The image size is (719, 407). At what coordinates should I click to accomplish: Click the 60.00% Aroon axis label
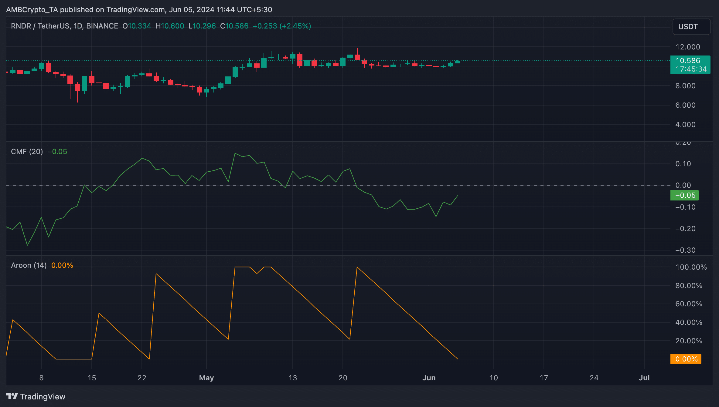(x=689, y=304)
